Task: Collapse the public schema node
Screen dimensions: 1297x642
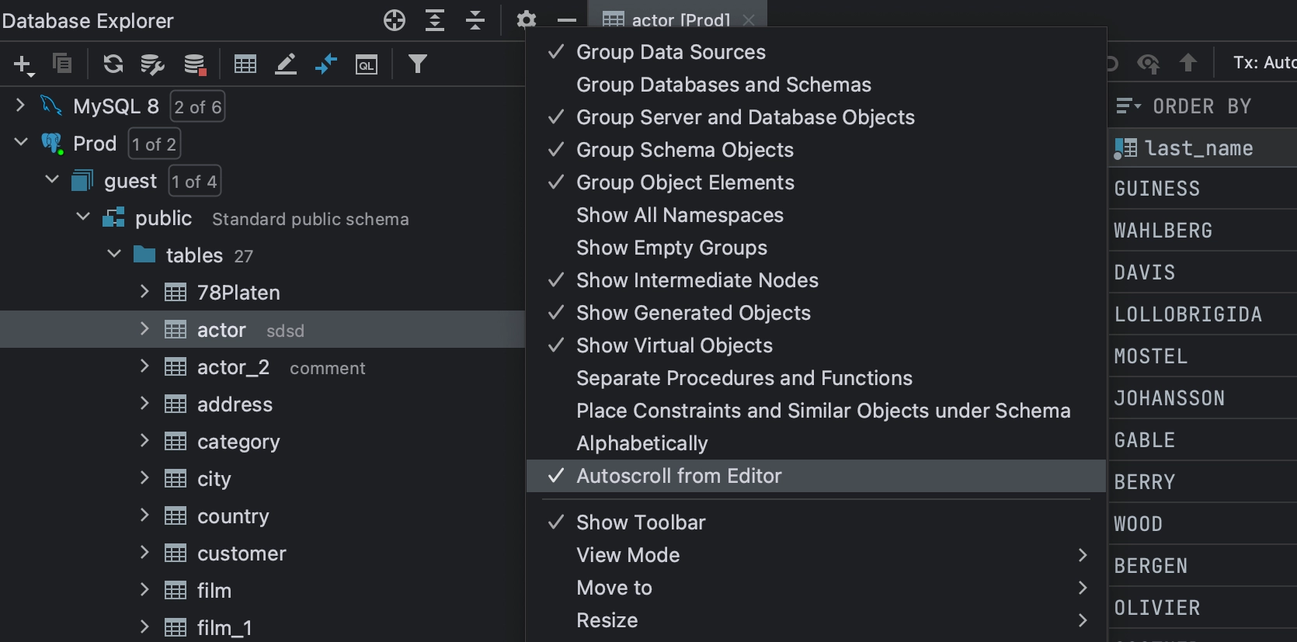Action: click(x=83, y=217)
